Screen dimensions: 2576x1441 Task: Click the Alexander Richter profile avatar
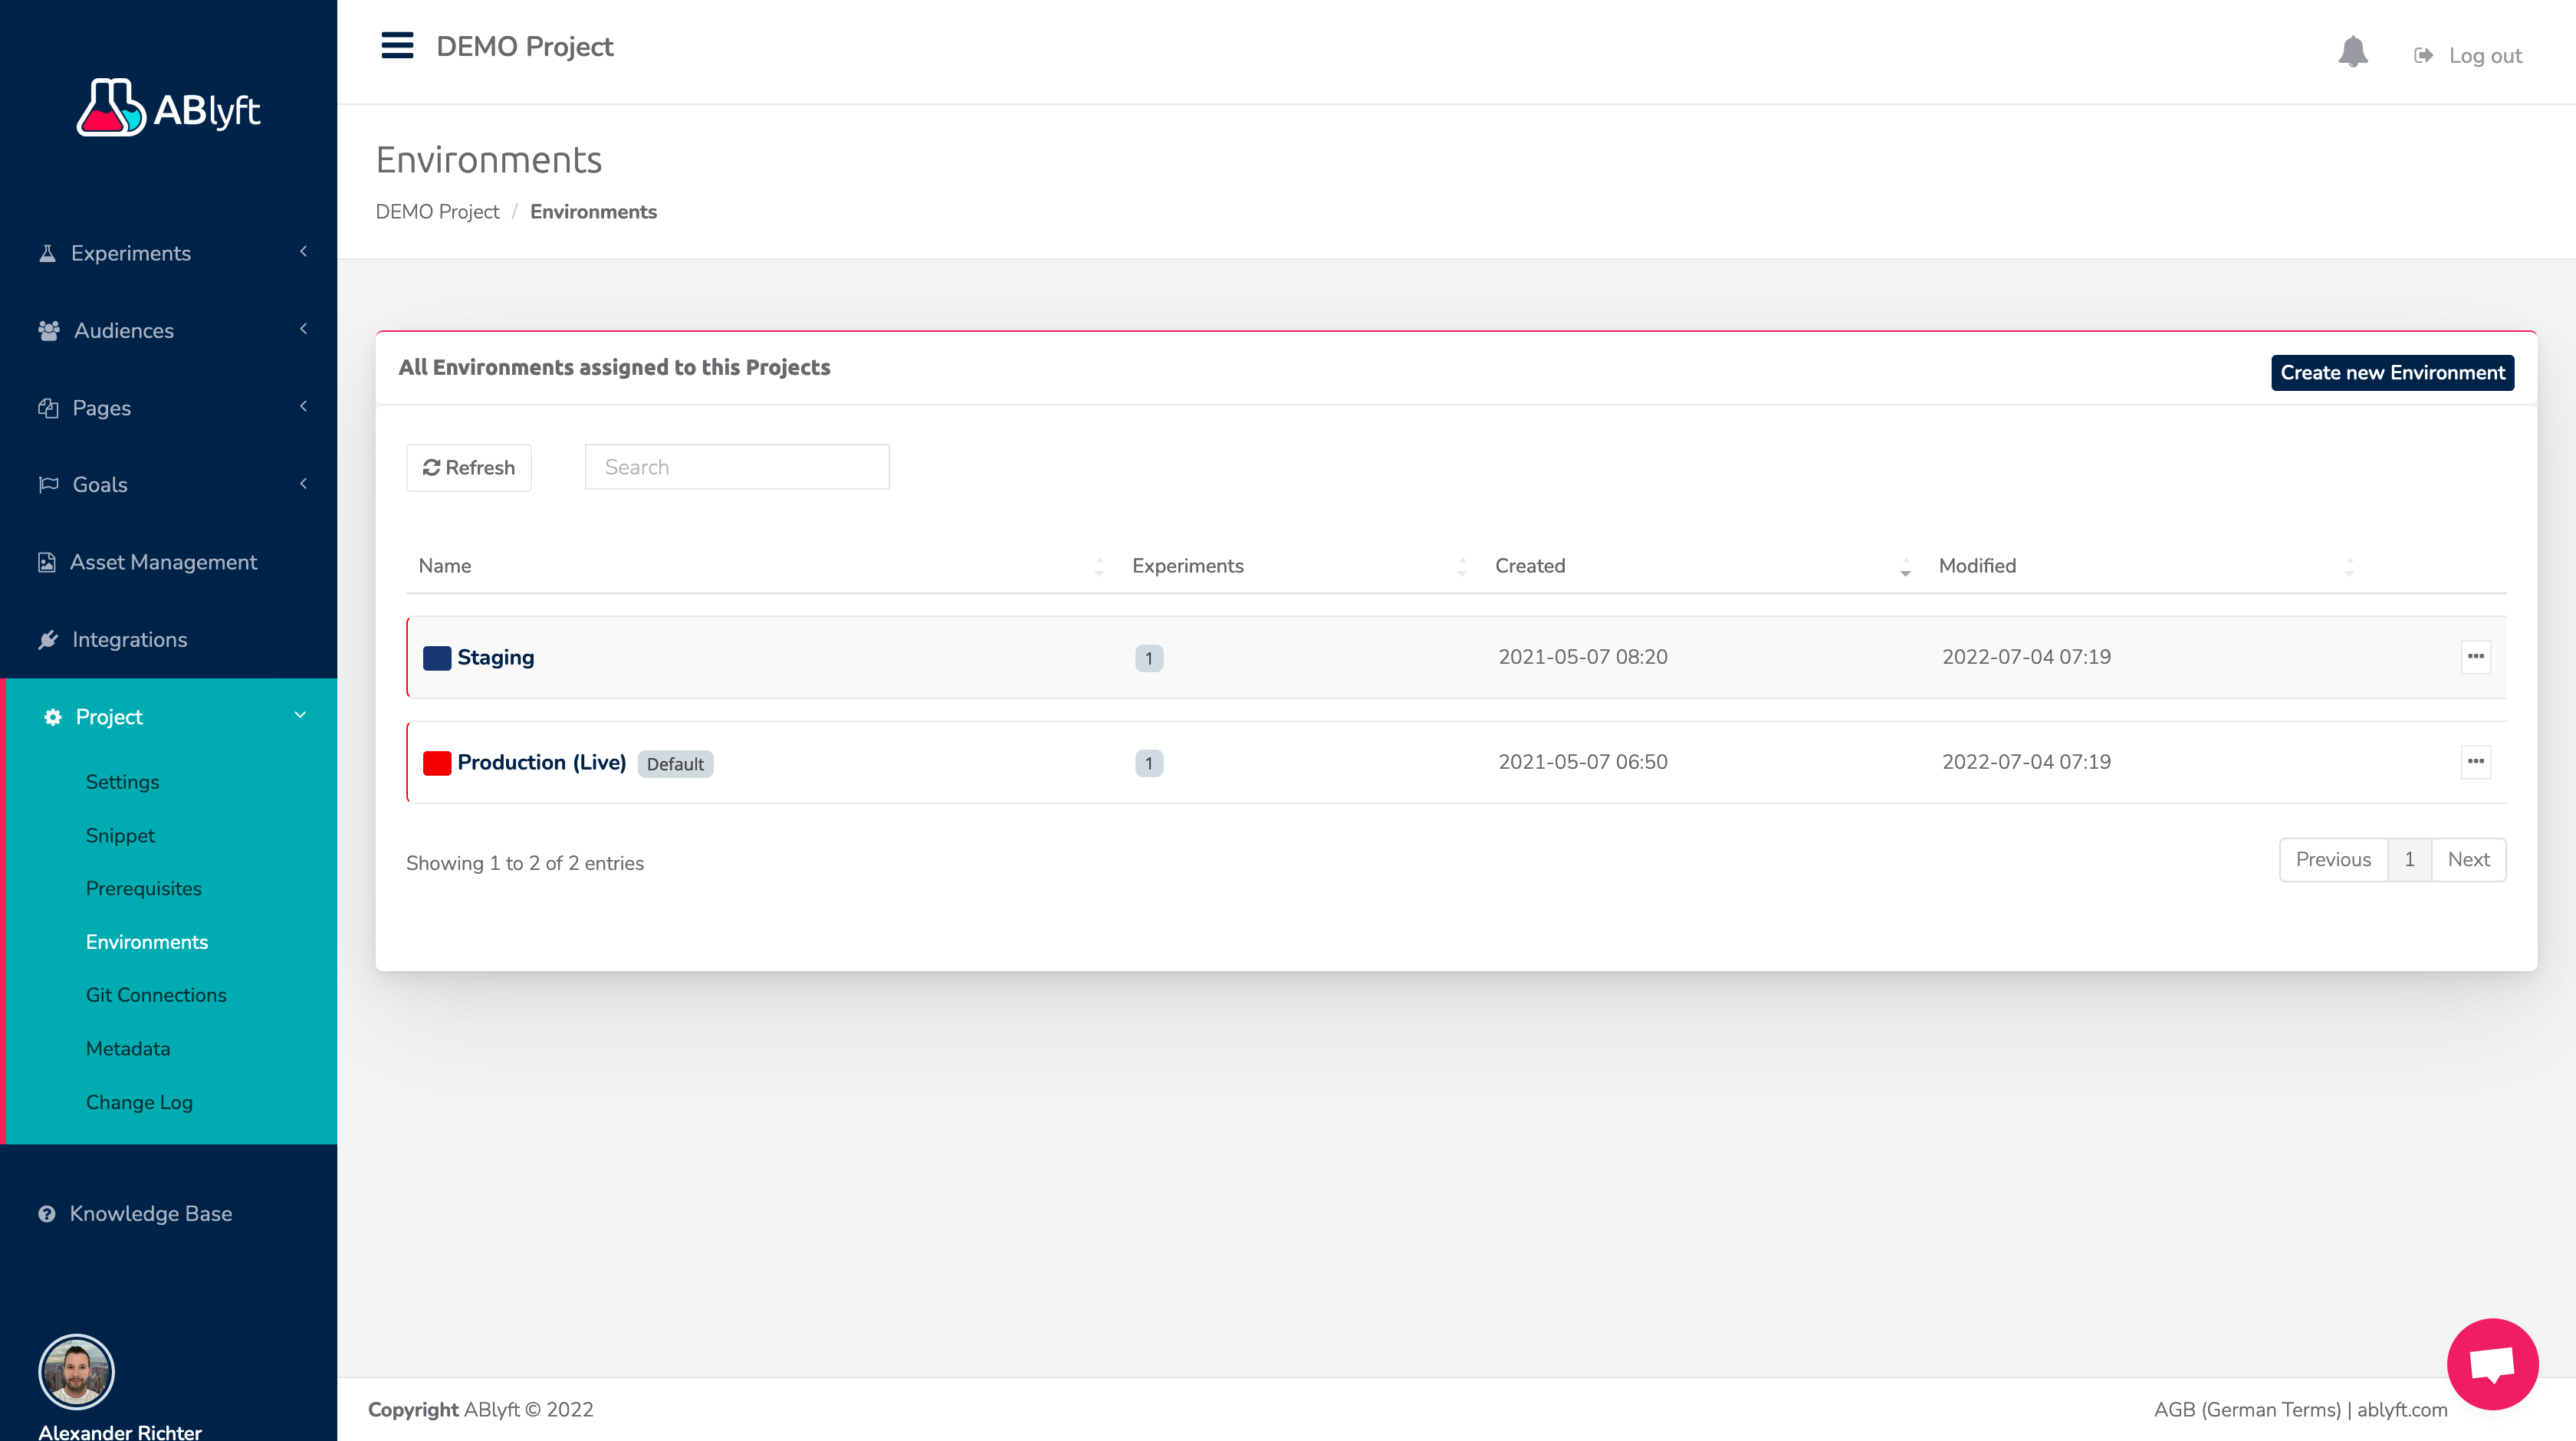(76, 1371)
